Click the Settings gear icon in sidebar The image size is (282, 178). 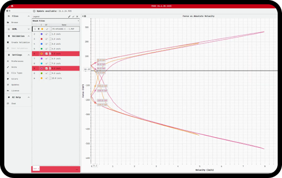click(9, 55)
